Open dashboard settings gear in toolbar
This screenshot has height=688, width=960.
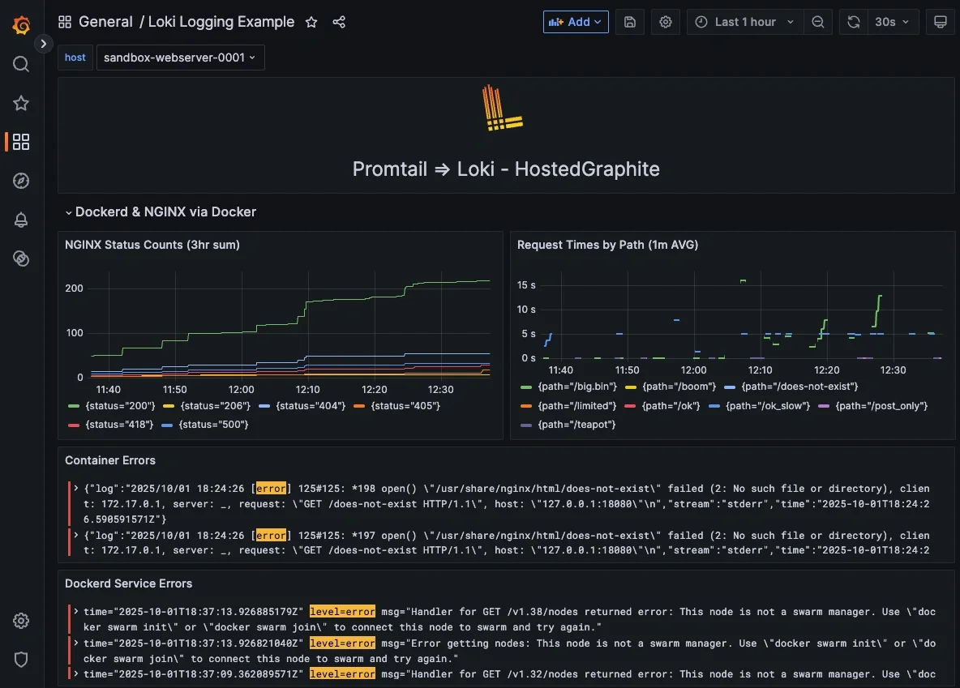point(666,22)
